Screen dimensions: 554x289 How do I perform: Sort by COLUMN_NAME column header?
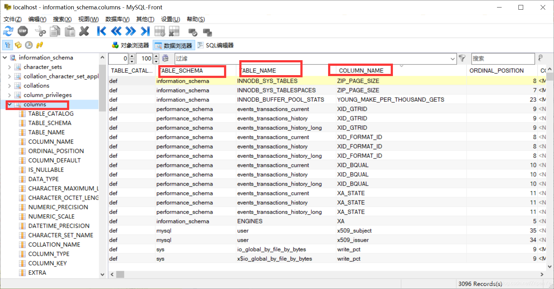pyautogui.click(x=401, y=71)
